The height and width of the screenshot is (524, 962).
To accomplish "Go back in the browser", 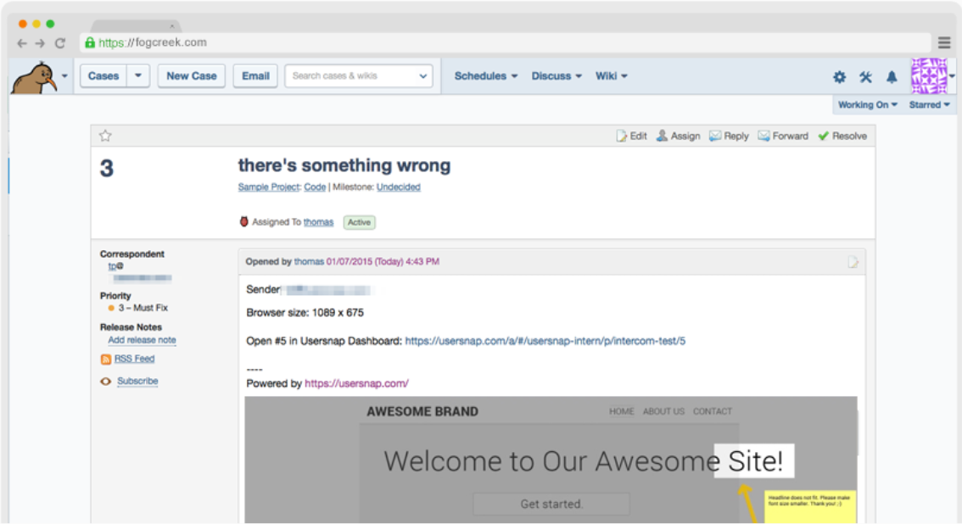I will point(22,43).
